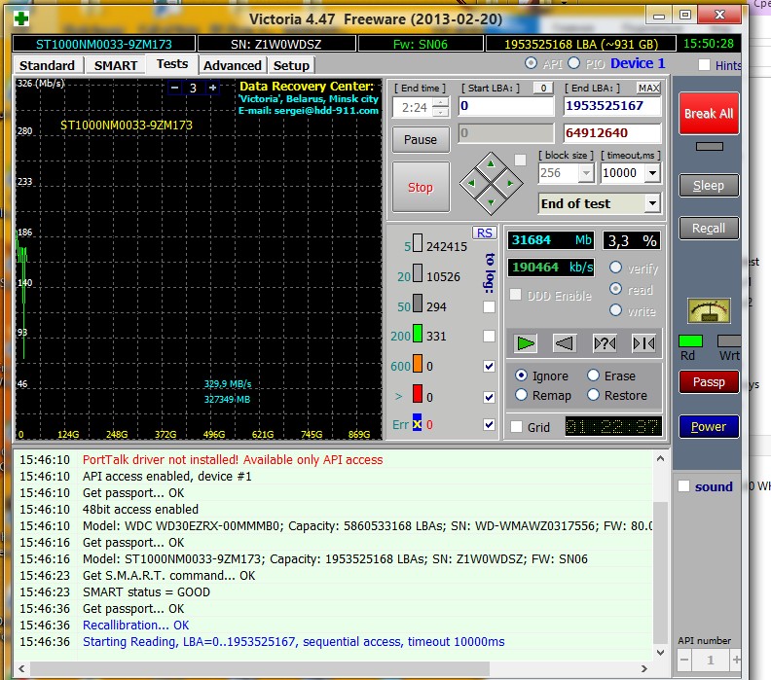Click the reverse scan direction arrow icon
The width and height of the screenshot is (771, 680).
(x=565, y=342)
